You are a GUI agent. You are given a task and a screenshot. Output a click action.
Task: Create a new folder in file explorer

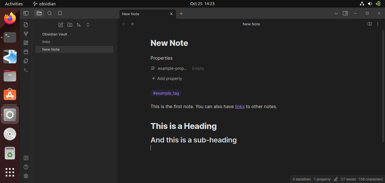coord(70,25)
